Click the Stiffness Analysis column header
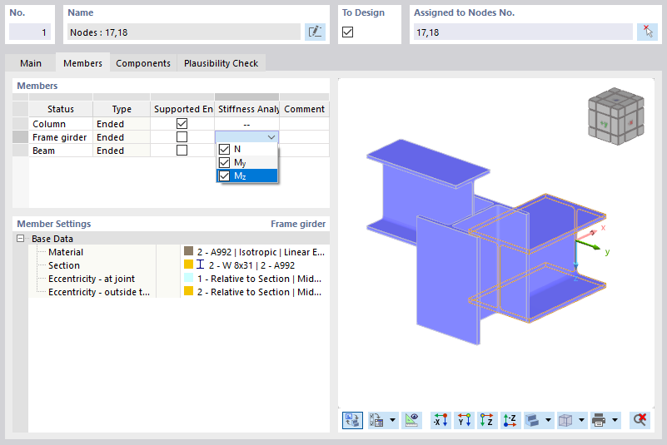This screenshot has height=445, width=667. 246,109
